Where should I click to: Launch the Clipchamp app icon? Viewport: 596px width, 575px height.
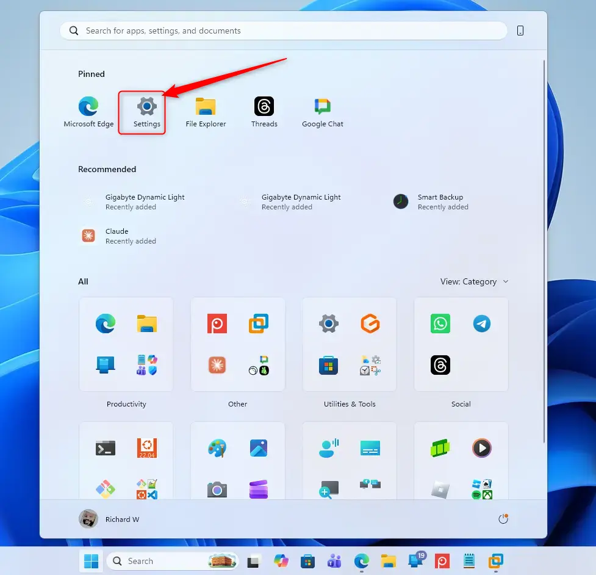259,490
